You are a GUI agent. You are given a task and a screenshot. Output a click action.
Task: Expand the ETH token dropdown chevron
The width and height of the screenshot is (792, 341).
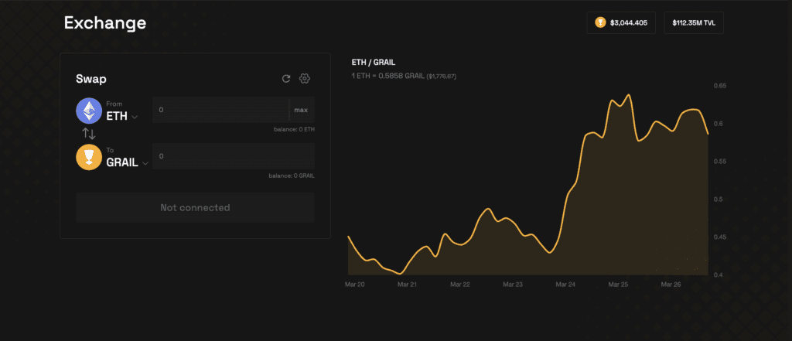pos(135,118)
